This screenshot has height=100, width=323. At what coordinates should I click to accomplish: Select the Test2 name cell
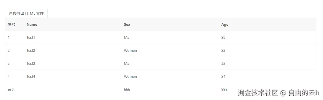point(31,50)
